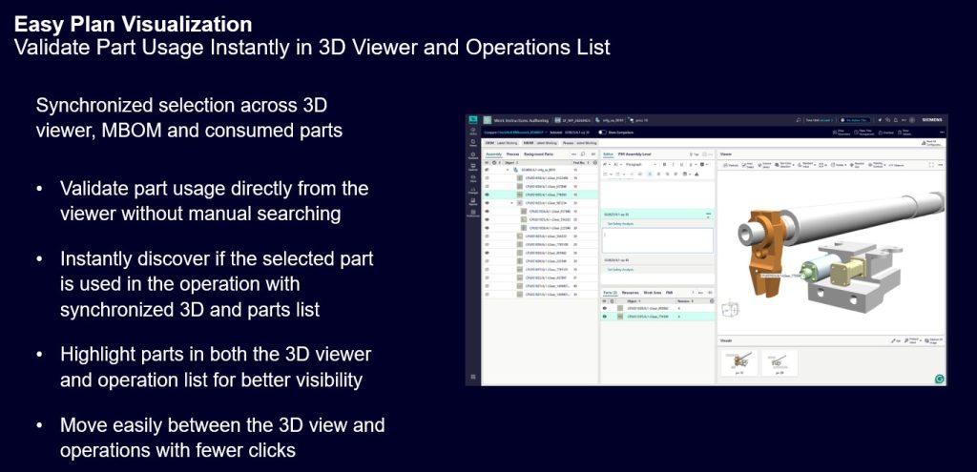Image resolution: width=977 pixels, height=472 pixels.
Task: Select the Parts (2) tab
Action: [610, 293]
